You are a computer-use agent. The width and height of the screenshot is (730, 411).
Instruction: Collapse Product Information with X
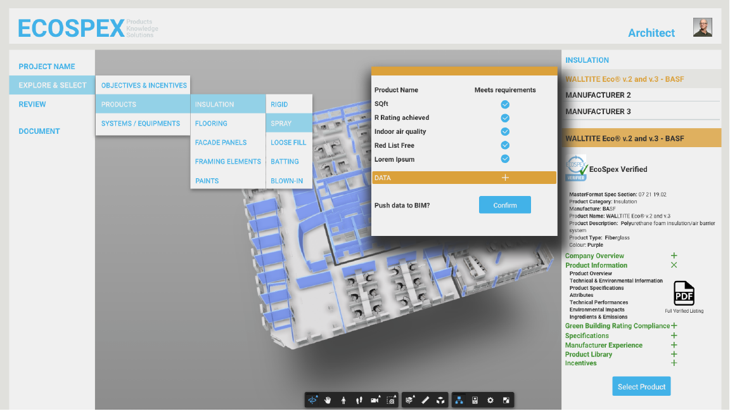pos(674,265)
